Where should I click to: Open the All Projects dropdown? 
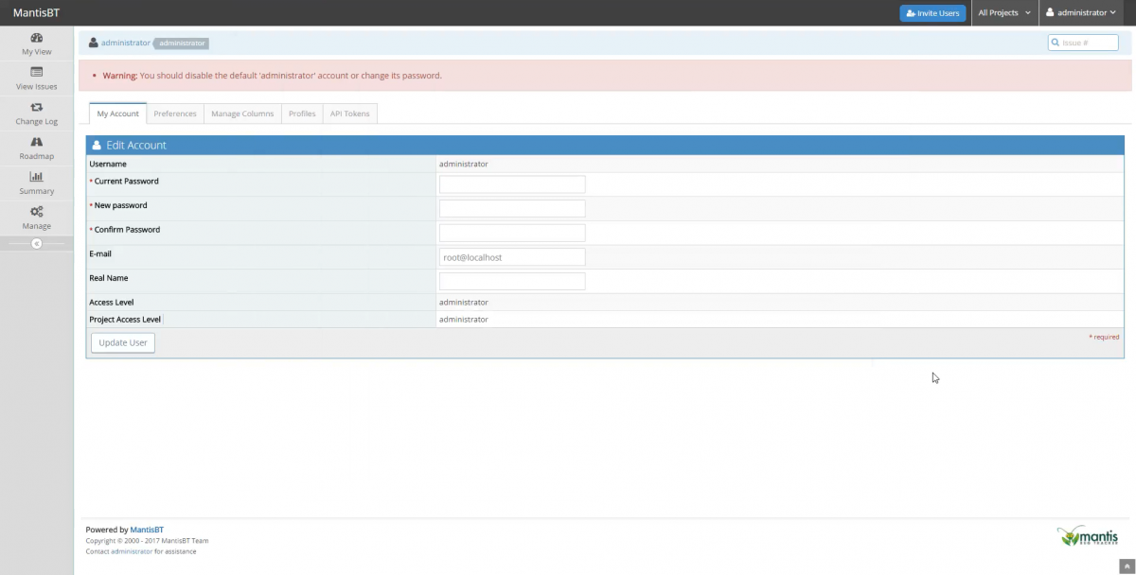click(x=1003, y=12)
